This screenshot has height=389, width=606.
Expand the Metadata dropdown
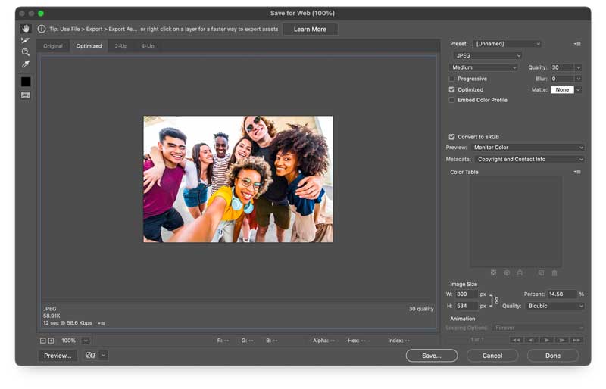tap(529, 160)
